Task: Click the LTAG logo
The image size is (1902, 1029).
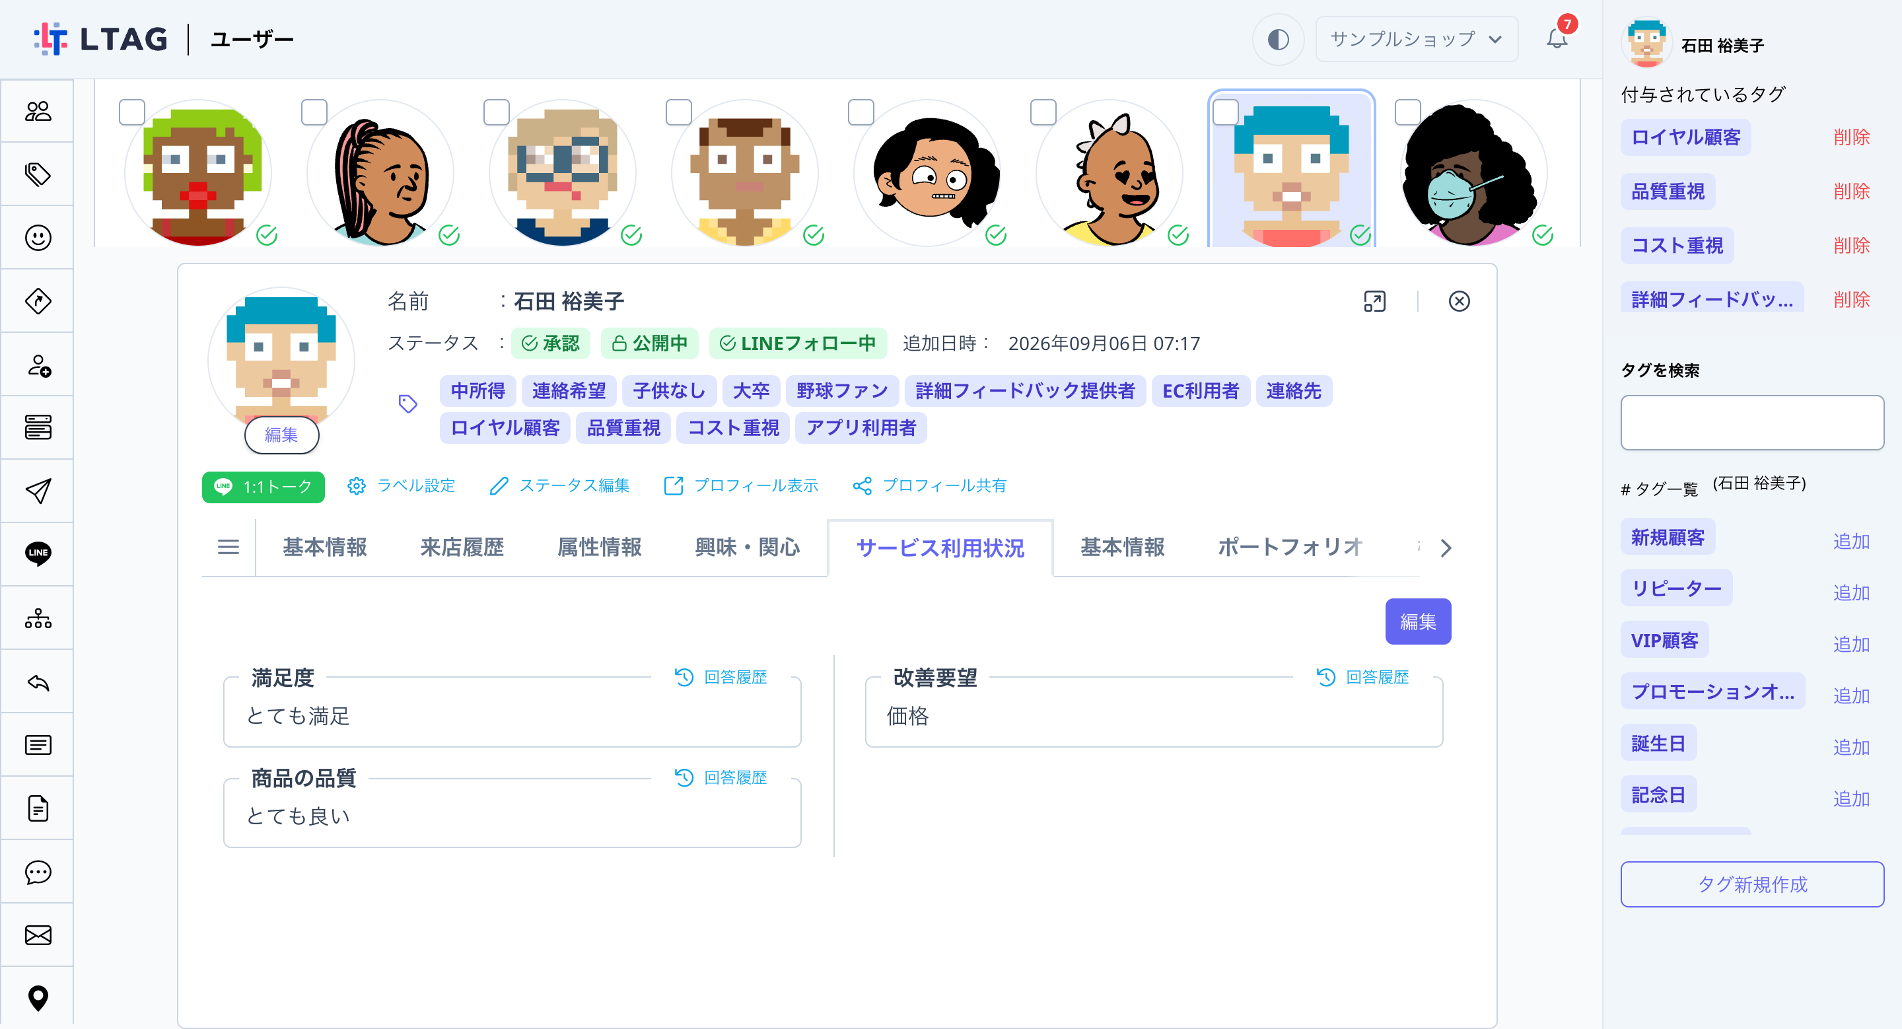Action: pos(101,39)
